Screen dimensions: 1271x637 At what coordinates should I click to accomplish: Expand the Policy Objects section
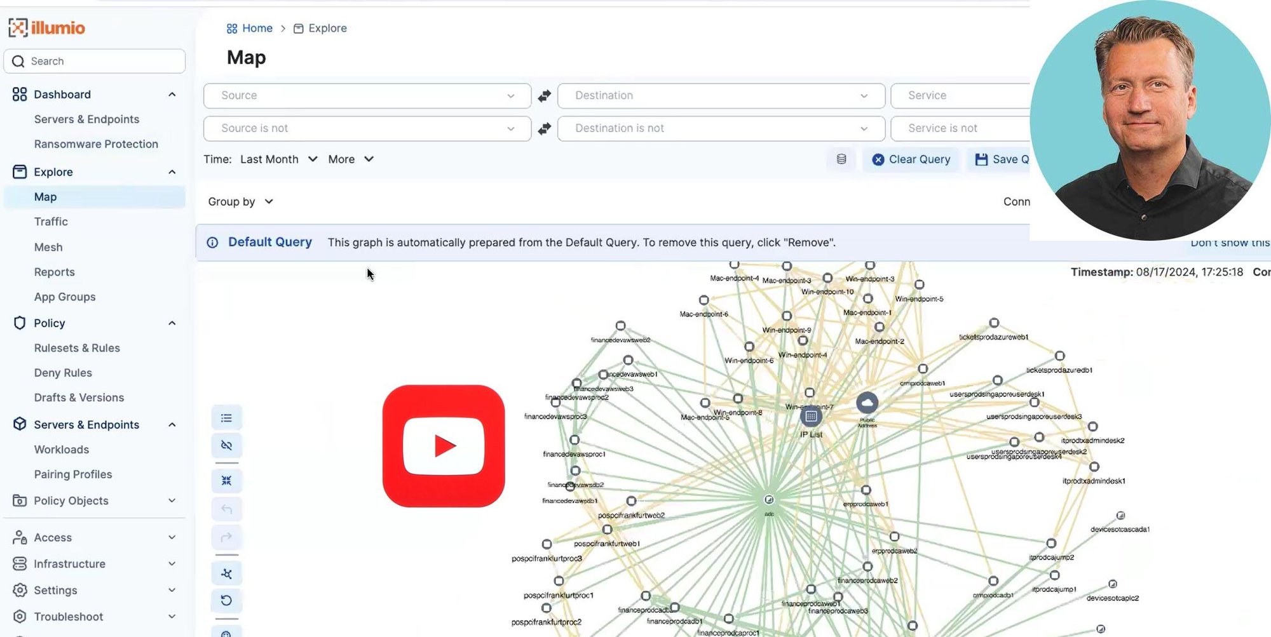click(172, 500)
